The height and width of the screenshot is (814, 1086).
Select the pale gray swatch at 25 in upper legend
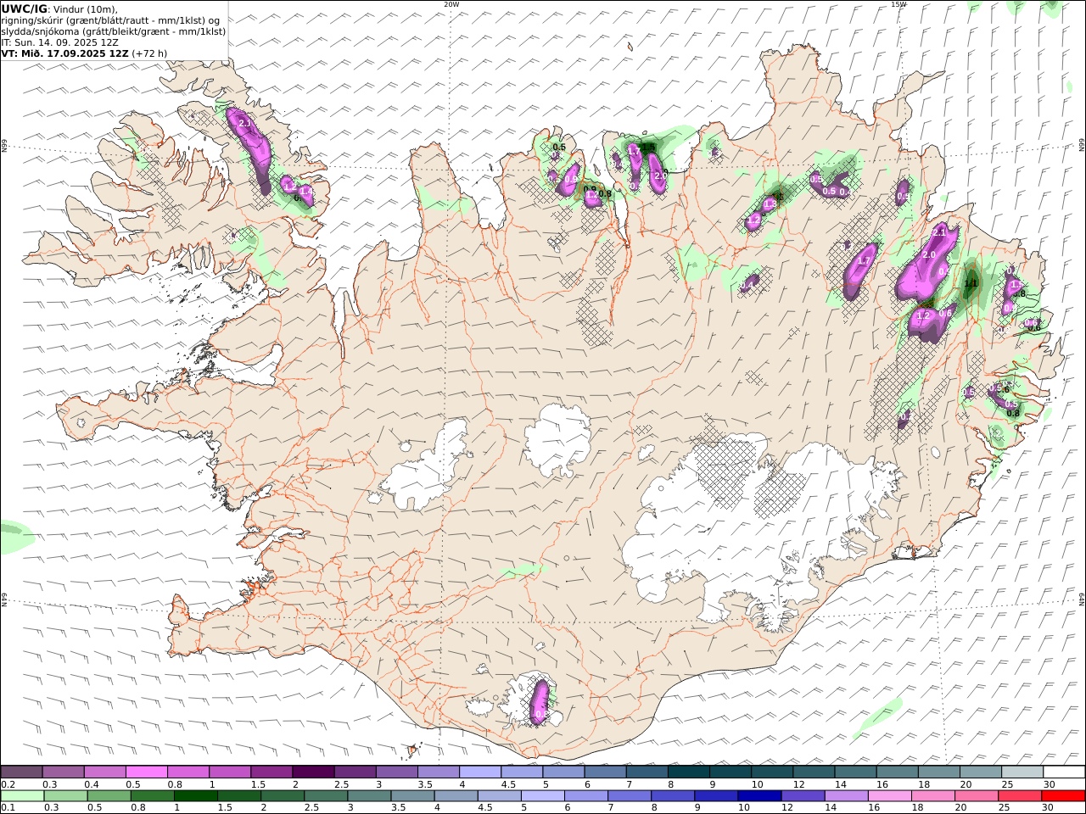pos(1022,772)
